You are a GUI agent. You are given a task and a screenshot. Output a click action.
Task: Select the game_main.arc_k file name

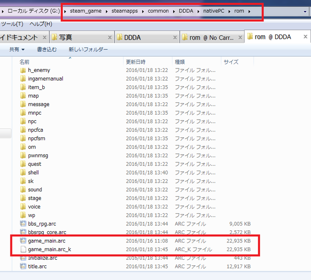[x=50, y=249]
